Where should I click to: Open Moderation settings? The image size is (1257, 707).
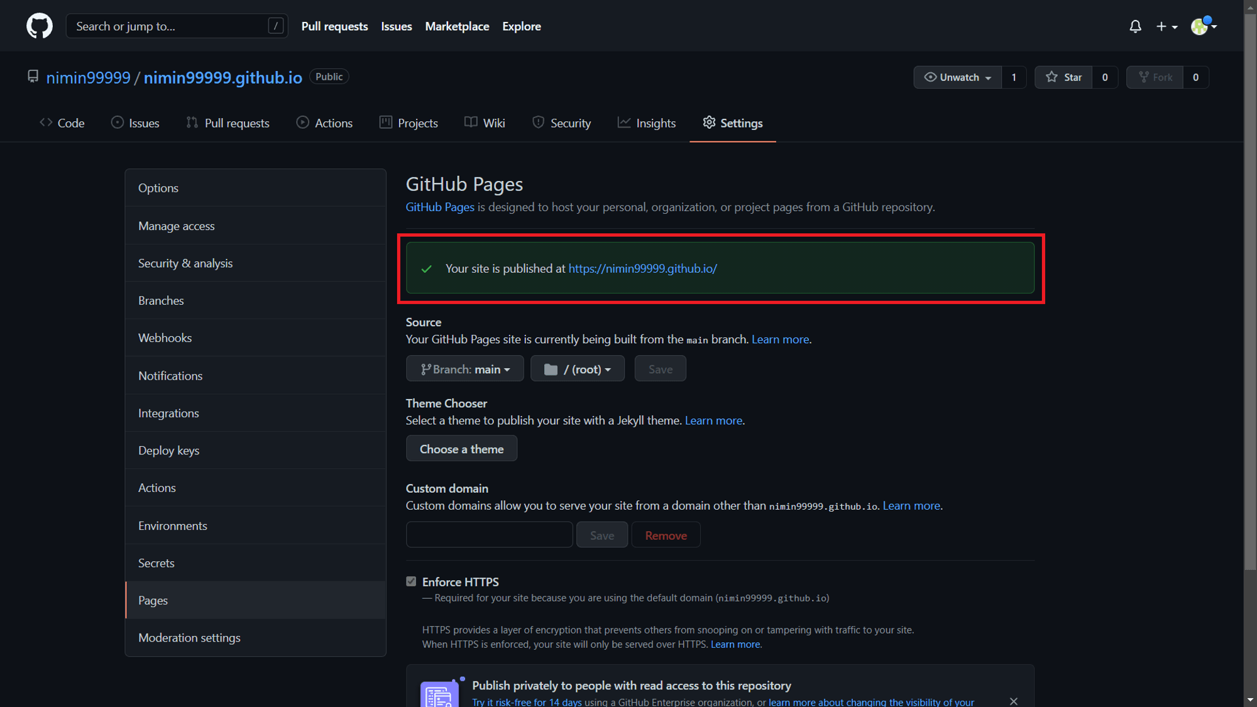click(255, 638)
